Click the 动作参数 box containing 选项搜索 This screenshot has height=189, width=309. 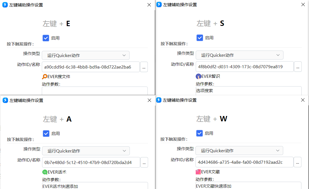[249, 91]
